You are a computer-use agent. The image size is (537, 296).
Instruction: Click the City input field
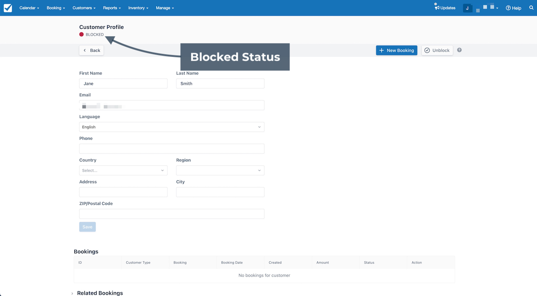pyautogui.click(x=220, y=192)
